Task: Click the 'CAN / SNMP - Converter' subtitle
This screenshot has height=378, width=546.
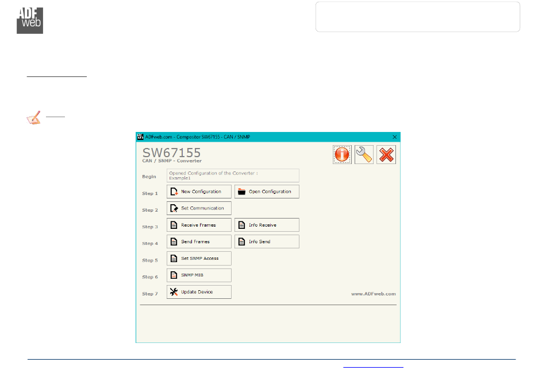Action: (x=172, y=161)
